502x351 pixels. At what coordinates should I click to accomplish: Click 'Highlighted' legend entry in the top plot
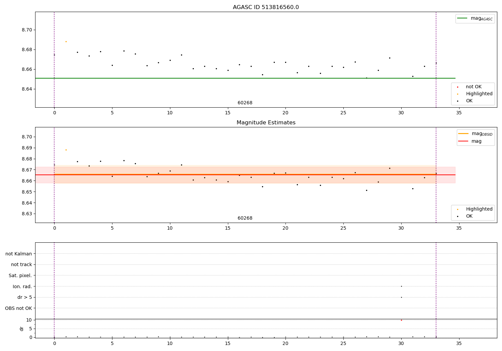tap(475, 94)
